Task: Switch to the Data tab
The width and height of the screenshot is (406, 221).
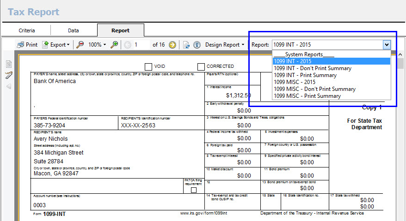Action: [x=74, y=30]
